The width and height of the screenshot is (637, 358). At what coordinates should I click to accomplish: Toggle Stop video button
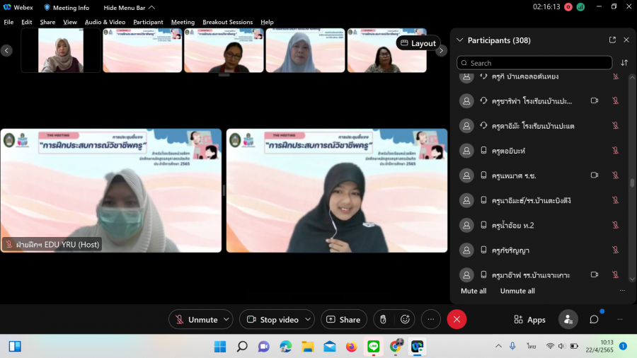[272, 320]
